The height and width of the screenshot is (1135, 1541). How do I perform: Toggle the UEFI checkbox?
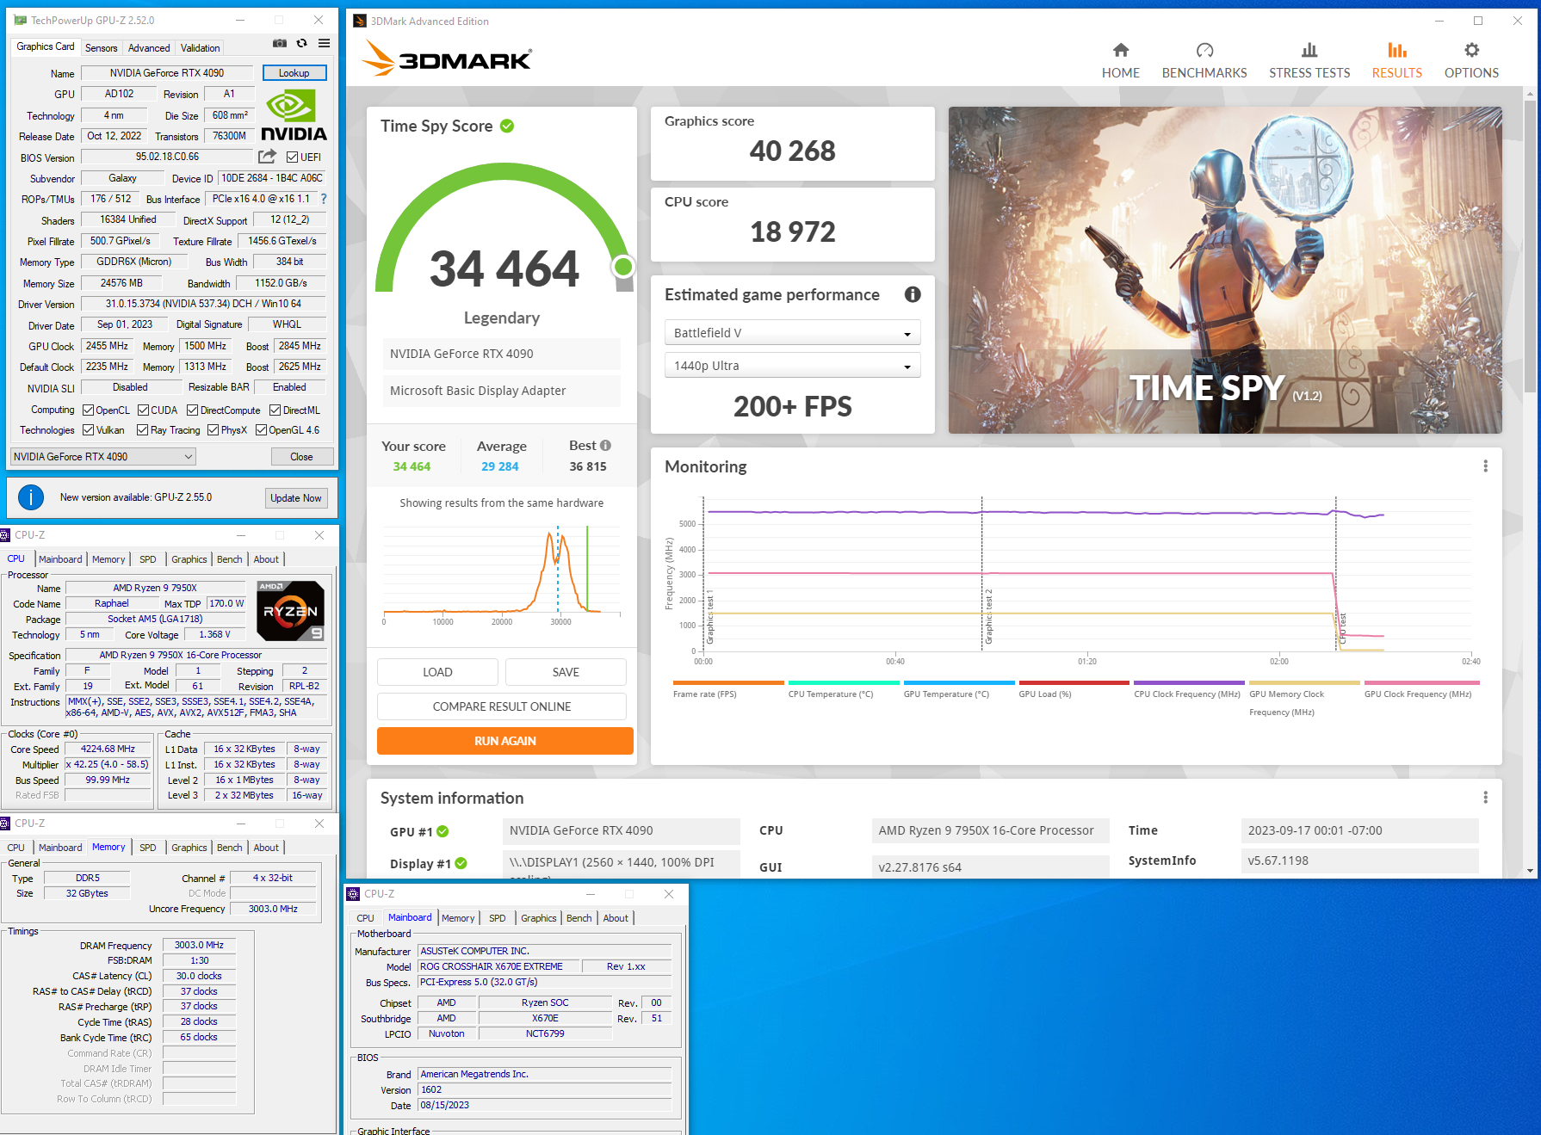point(293,157)
